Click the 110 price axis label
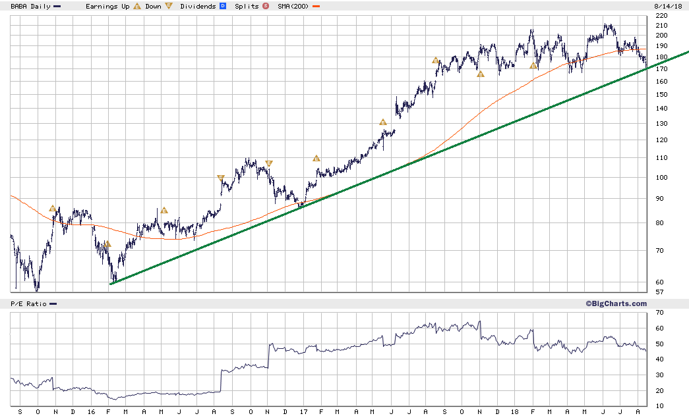This screenshot has width=689, height=418. tap(661, 157)
